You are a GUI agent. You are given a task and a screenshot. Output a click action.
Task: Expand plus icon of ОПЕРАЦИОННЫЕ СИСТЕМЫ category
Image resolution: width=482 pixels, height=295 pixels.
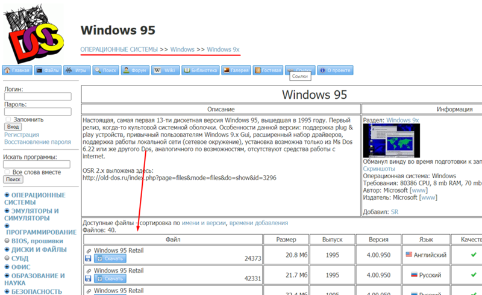click(7, 195)
